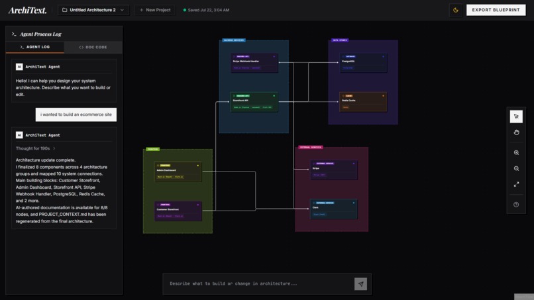Click the type icon on Admin Dashboard node
The width and height of the screenshot is (534, 300).
coord(158,166)
